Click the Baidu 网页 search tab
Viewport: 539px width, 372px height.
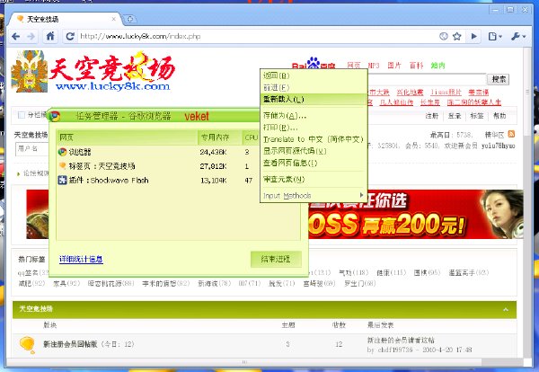pos(353,66)
